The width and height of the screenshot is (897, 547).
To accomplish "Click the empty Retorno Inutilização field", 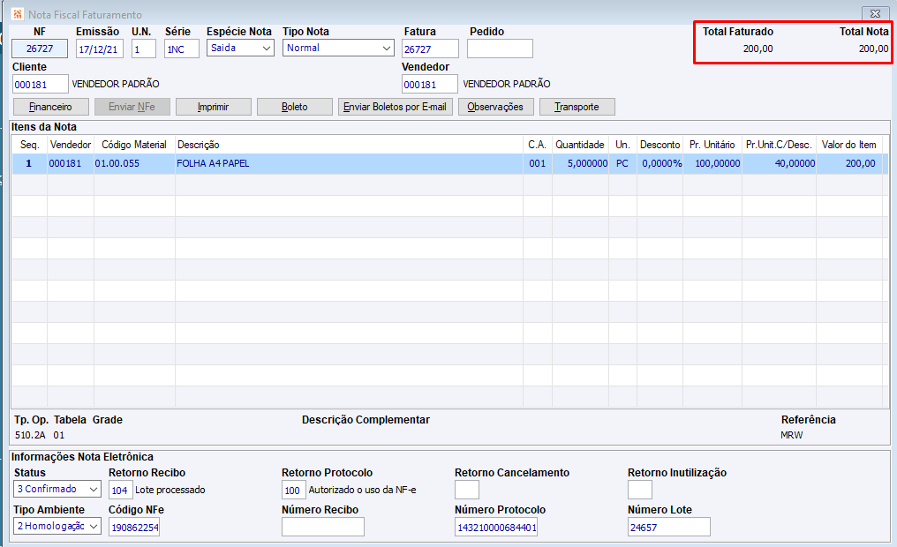I will point(639,490).
